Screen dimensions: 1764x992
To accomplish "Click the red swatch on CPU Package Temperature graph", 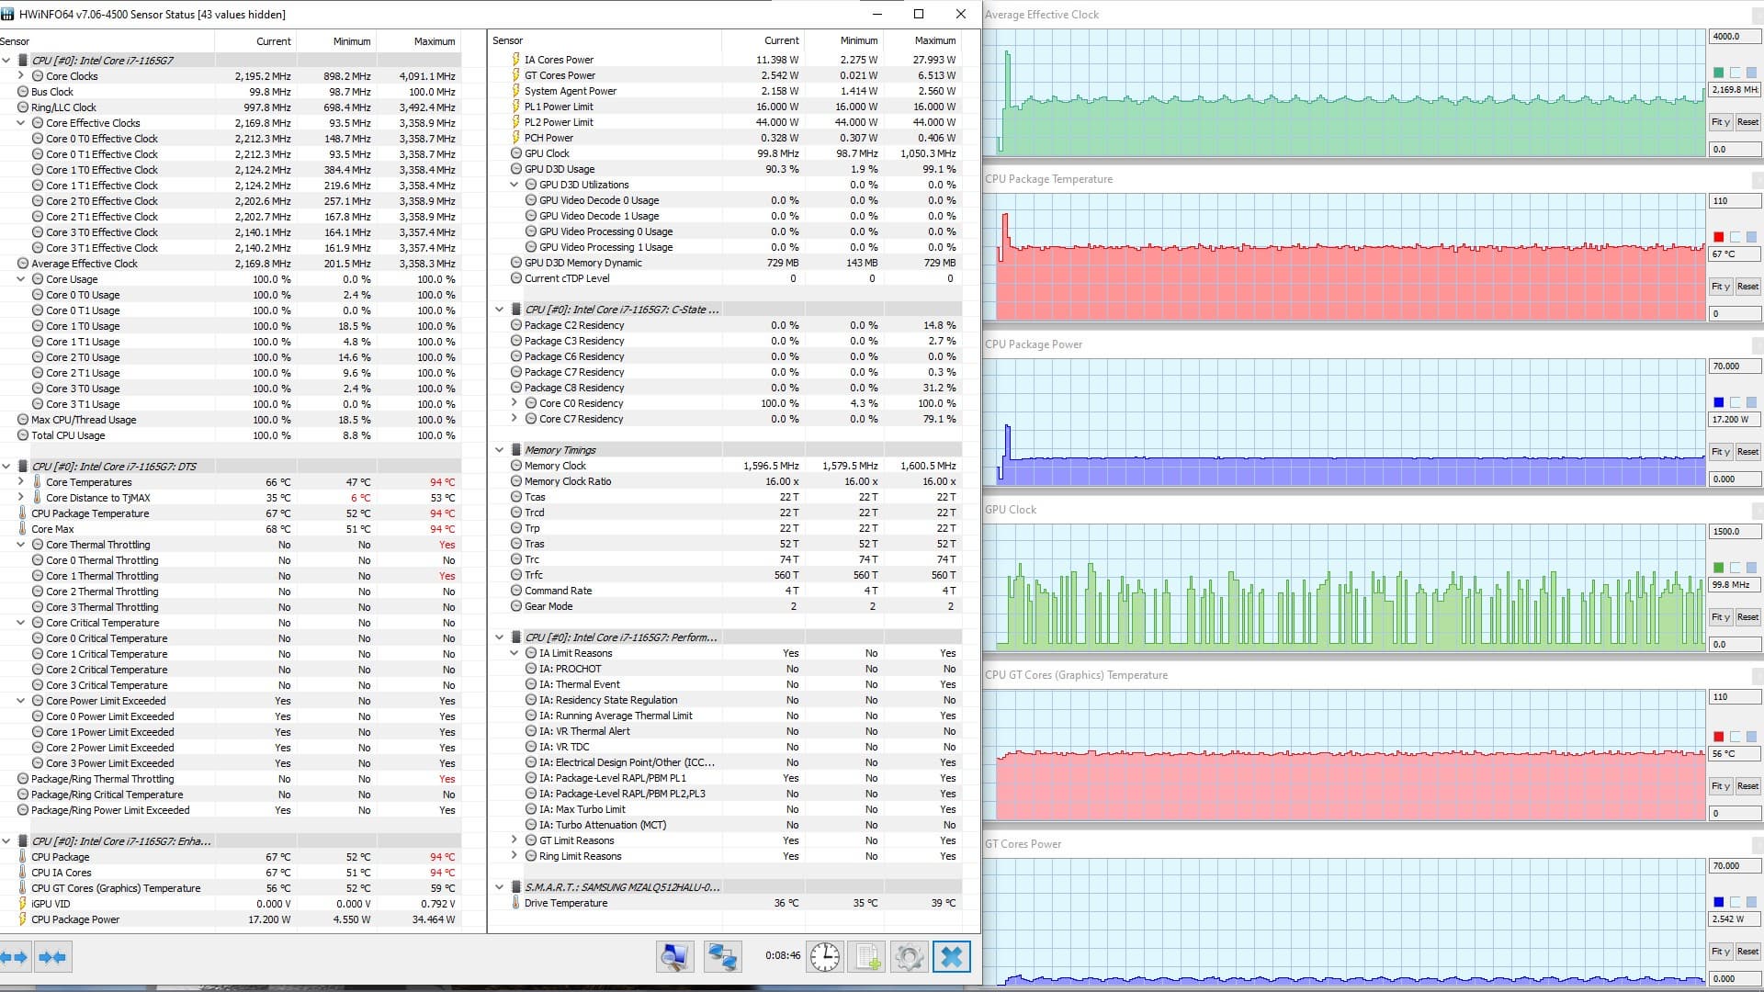I will pos(1718,237).
